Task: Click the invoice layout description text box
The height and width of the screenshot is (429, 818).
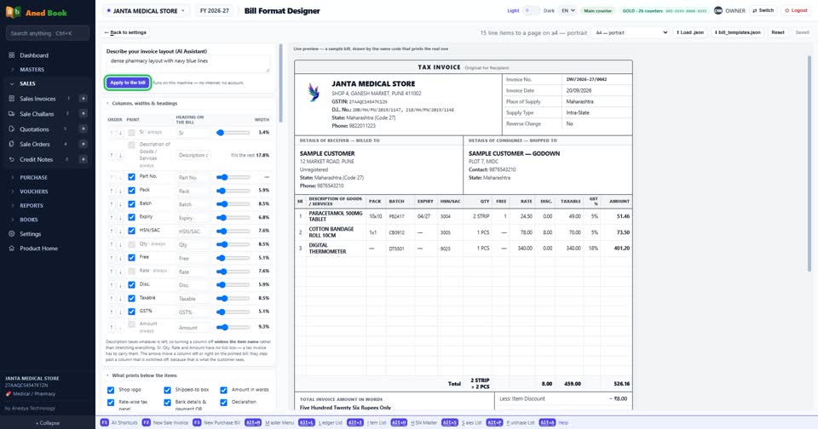Action: [188, 64]
